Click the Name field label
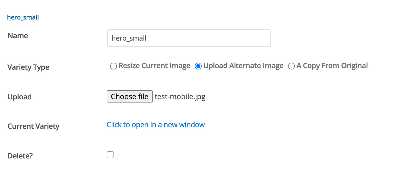This screenshot has width=395, height=179. point(18,36)
